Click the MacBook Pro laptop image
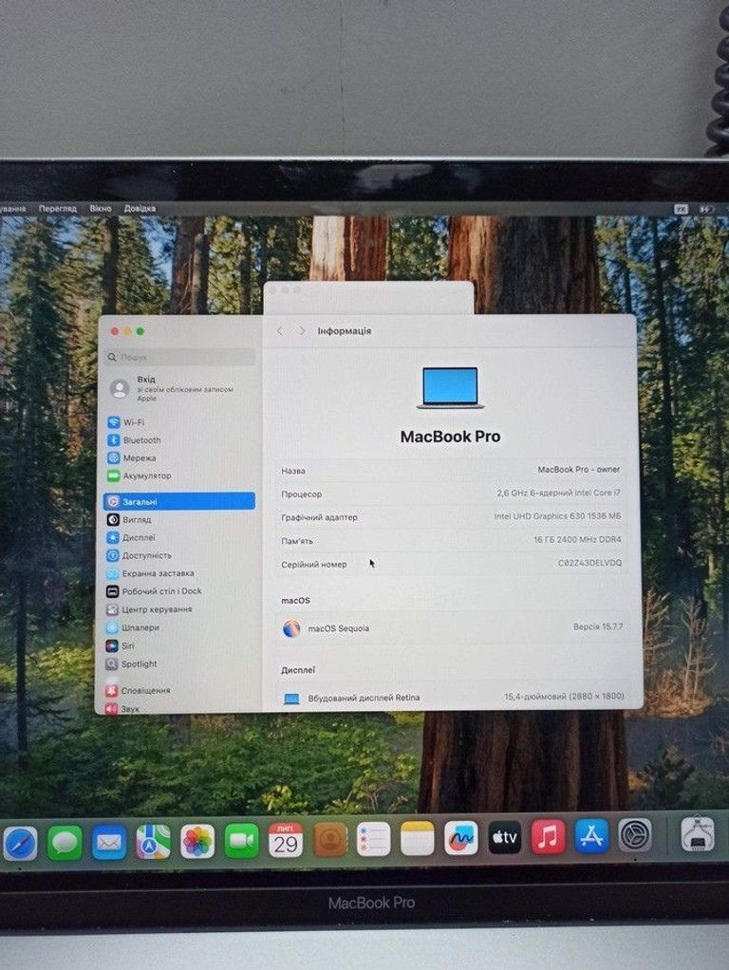The height and width of the screenshot is (970, 729). pos(450,388)
